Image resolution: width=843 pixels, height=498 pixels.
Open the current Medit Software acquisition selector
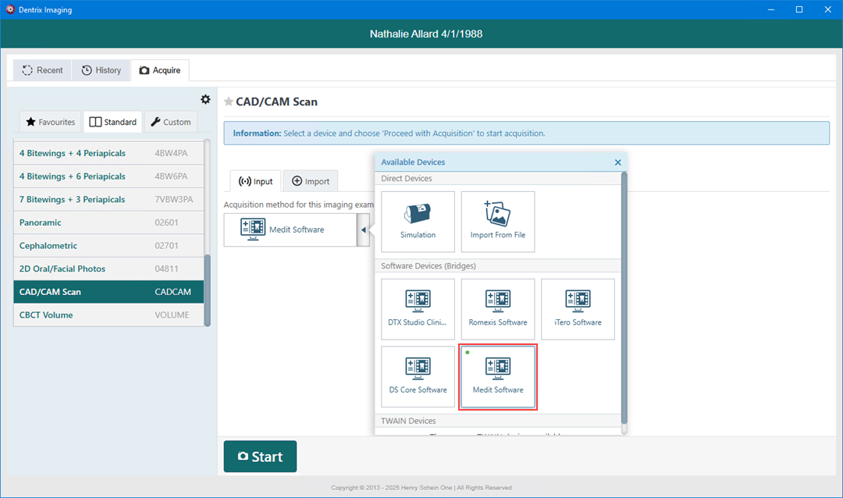tap(290, 229)
